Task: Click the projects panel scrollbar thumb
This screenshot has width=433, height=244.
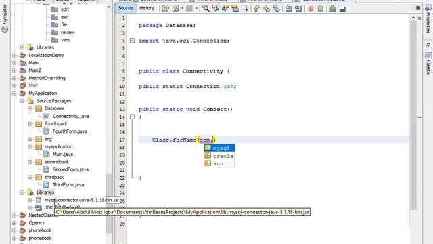Action: [x=109, y=203]
